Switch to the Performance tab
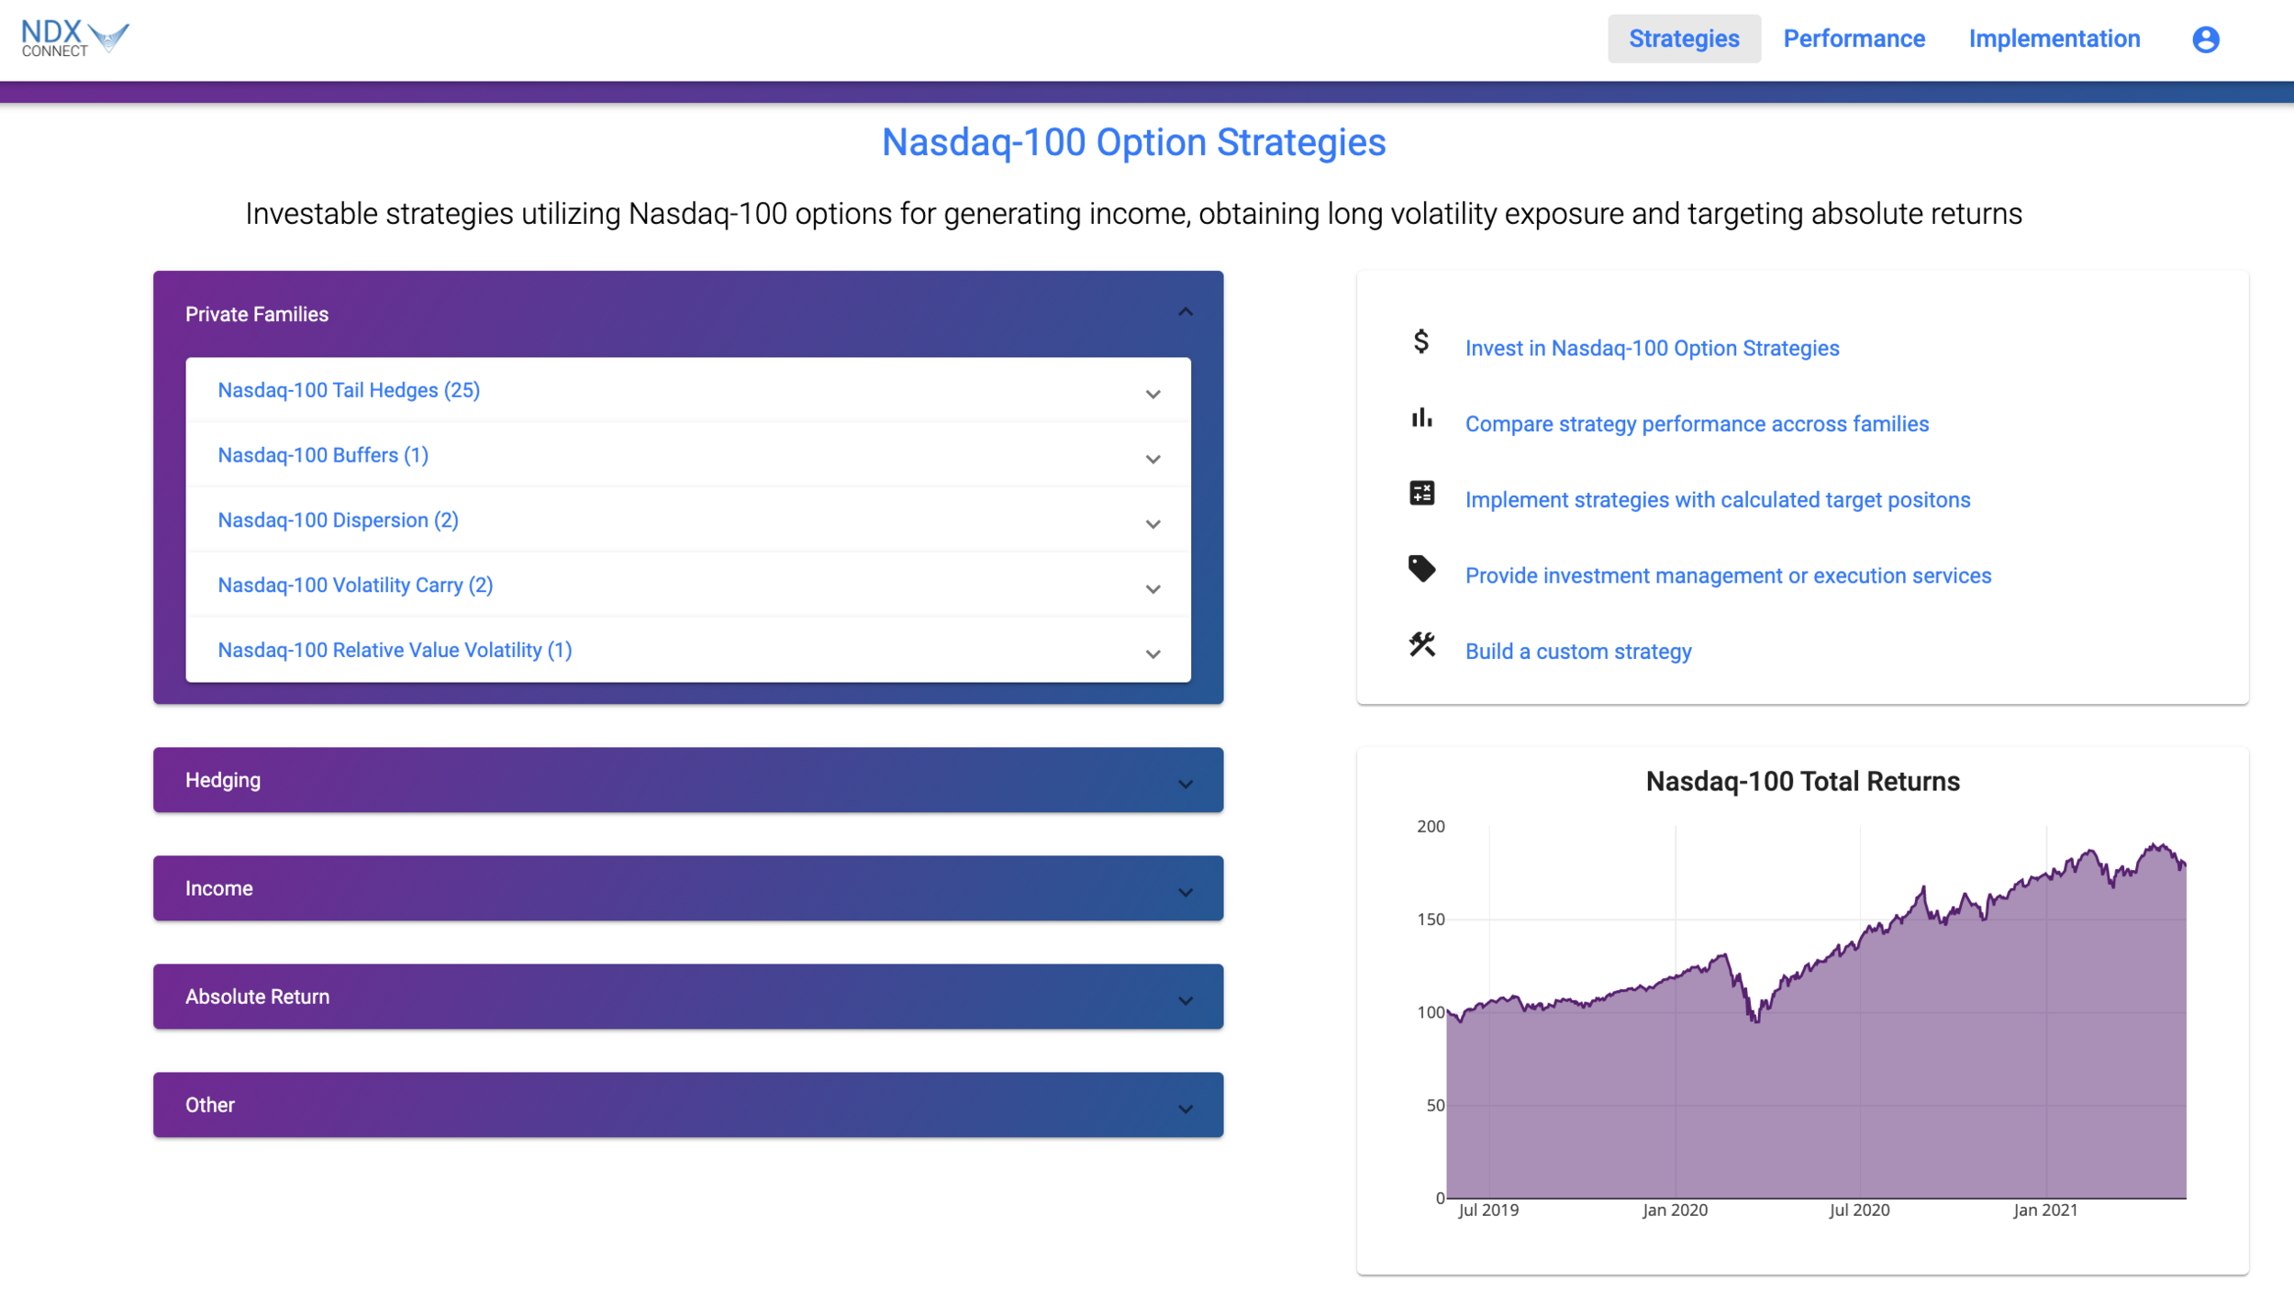 coord(1854,39)
